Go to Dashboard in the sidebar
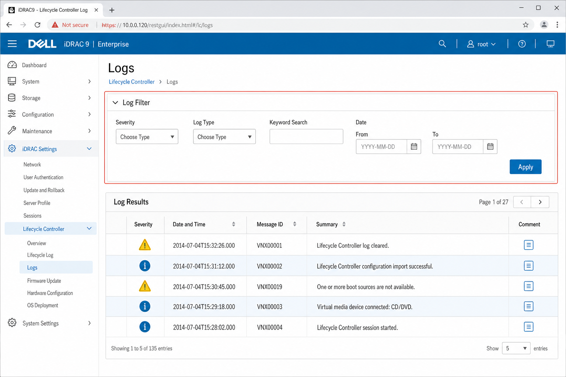Image resolution: width=566 pixels, height=377 pixels. [x=34, y=65]
